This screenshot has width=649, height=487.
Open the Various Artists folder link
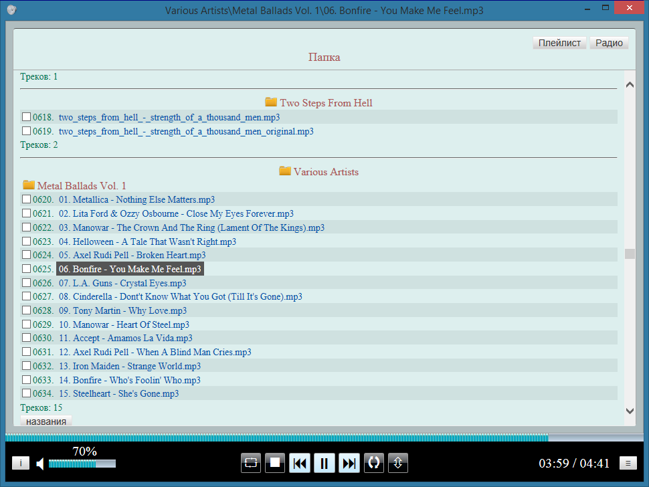click(x=326, y=172)
